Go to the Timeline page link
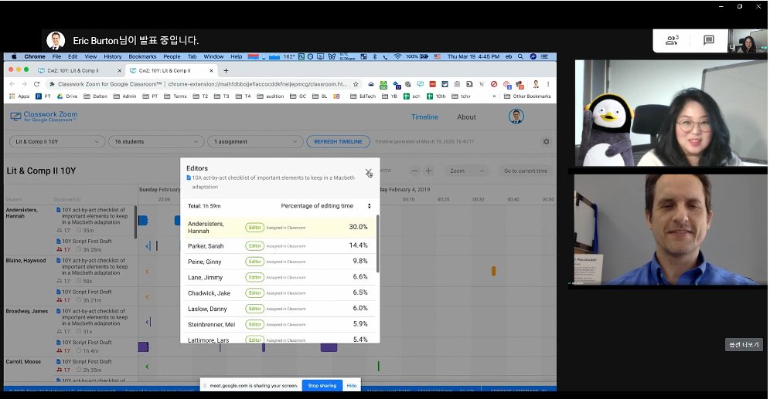The height and width of the screenshot is (399, 770). (x=424, y=117)
